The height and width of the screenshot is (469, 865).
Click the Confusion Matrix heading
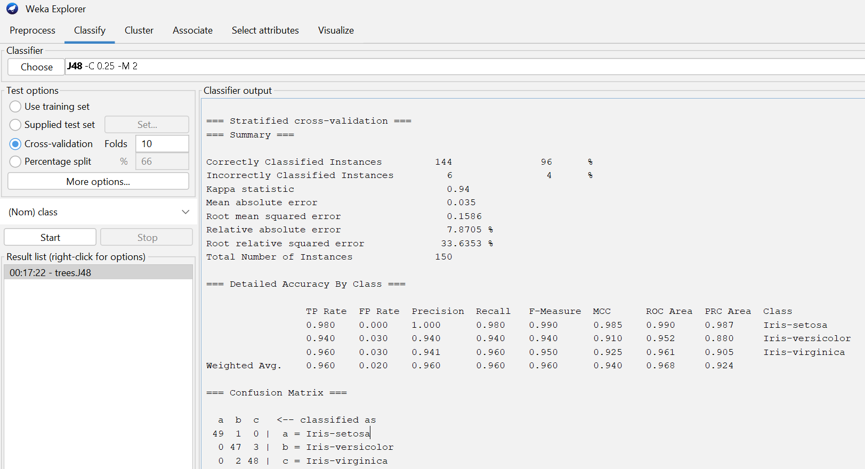coord(277,393)
